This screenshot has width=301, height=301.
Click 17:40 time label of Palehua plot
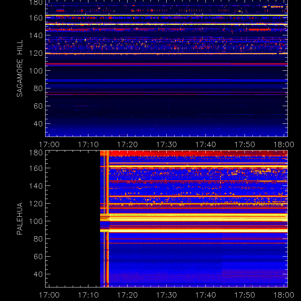206,295
